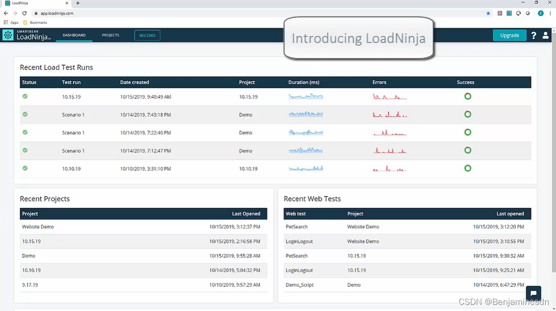Click the Errors column header
This screenshot has width=556, height=311.
coord(379,82)
